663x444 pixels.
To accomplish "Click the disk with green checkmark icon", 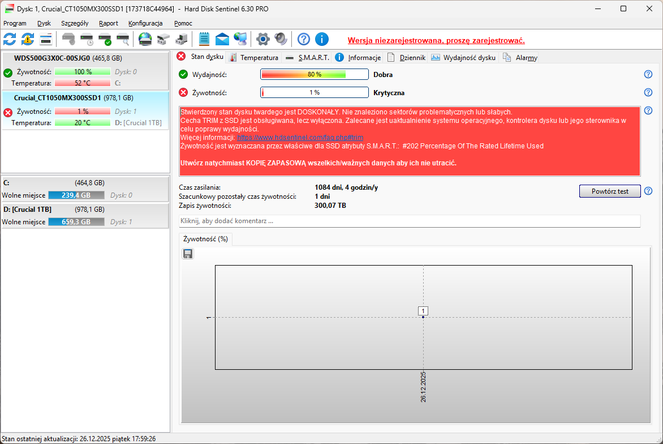I will tap(105, 40).
